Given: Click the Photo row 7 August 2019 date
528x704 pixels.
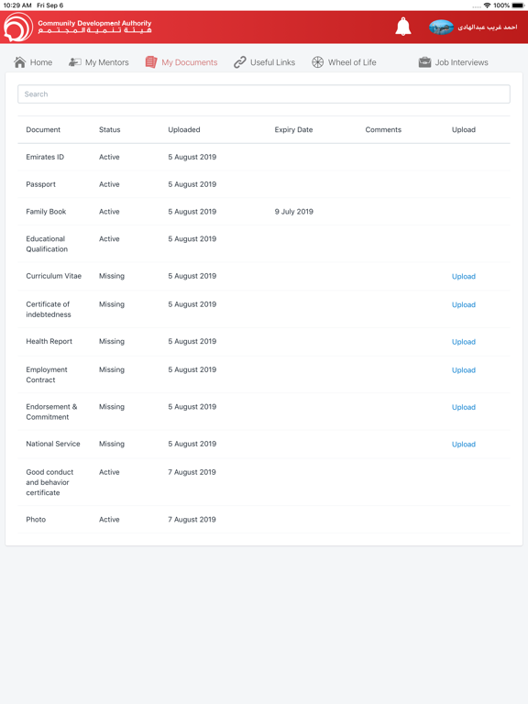Looking at the screenshot, I should coord(192,520).
